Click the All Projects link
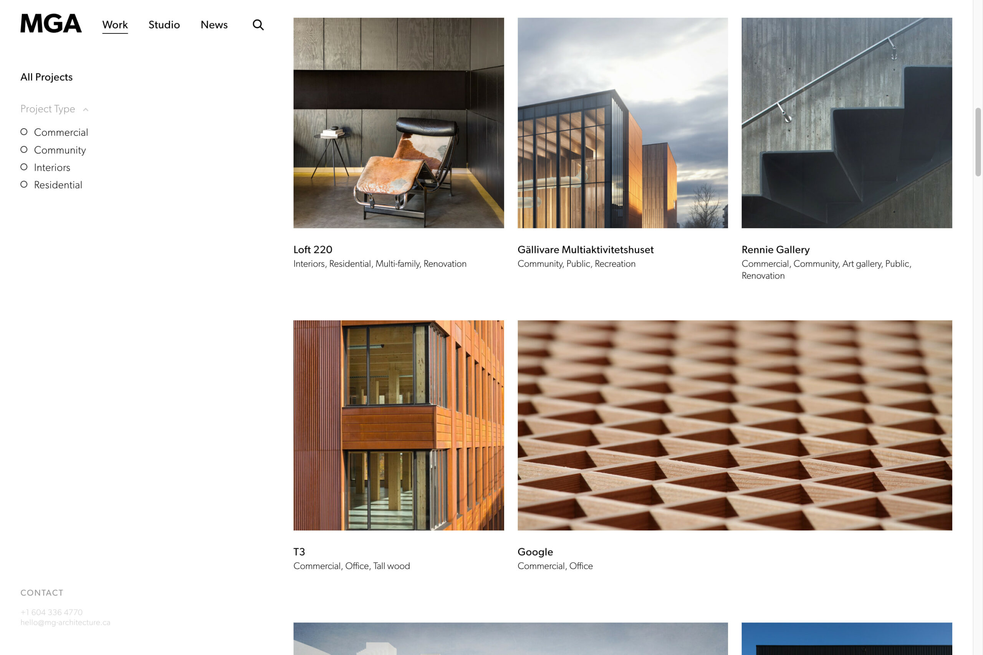The width and height of the screenshot is (983, 655). point(46,77)
